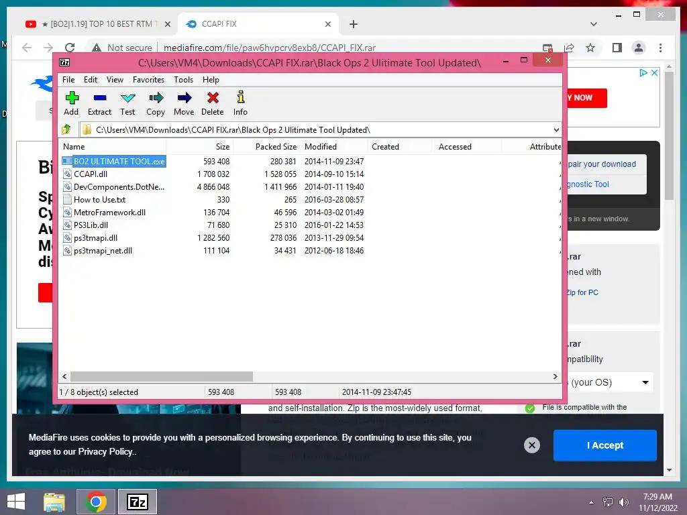The image size is (687, 515).
Task: Open the View menu
Action: [x=115, y=80]
